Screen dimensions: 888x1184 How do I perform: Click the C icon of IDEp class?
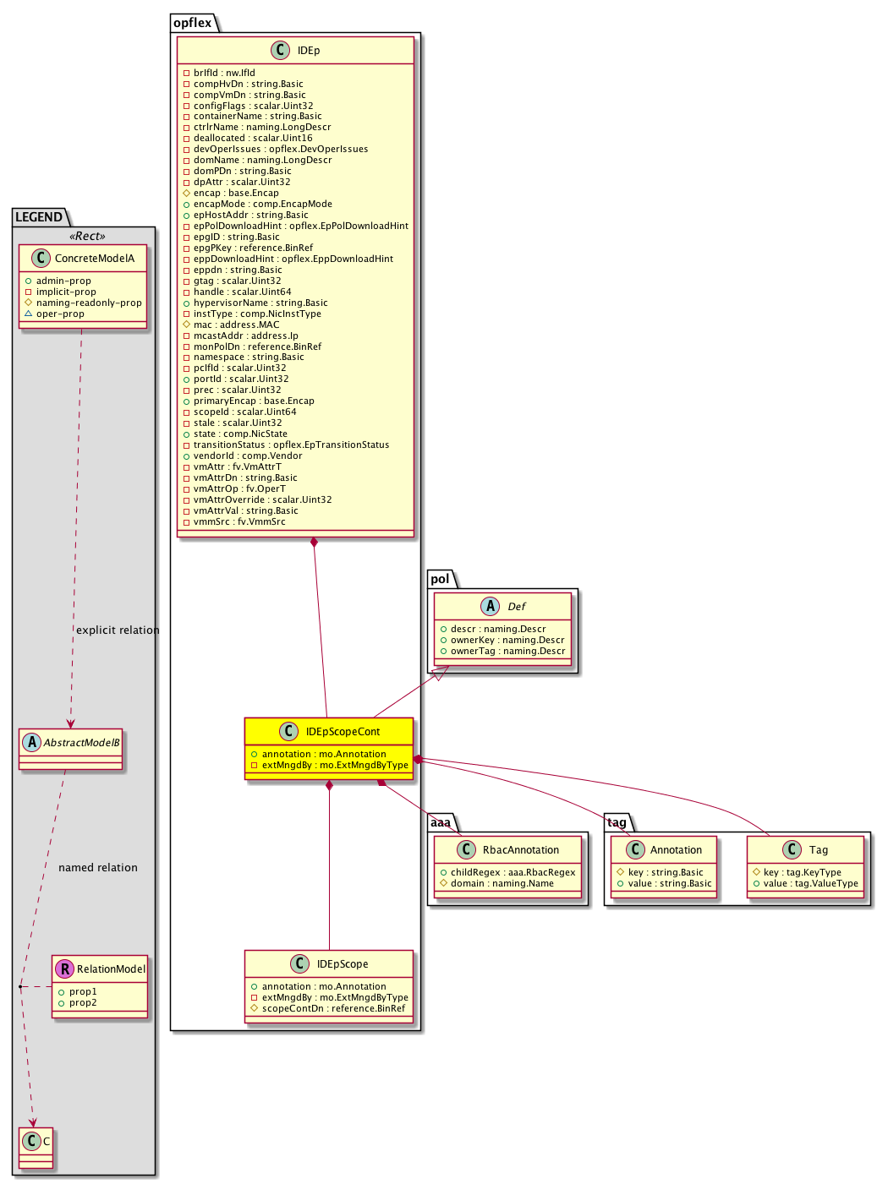tap(282, 51)
